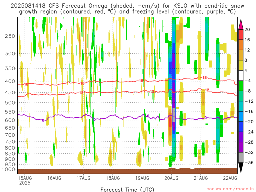Click the -12 contour label near 21AUG
This screenshot has height=192, width=256.
click(206, 90)
